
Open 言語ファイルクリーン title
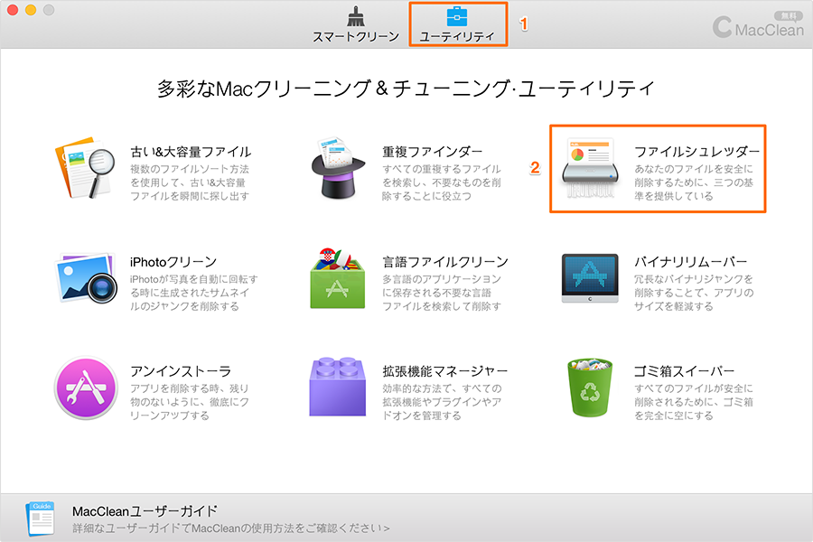coord(445,262)
